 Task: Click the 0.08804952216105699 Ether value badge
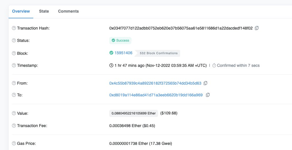[134, 113]
